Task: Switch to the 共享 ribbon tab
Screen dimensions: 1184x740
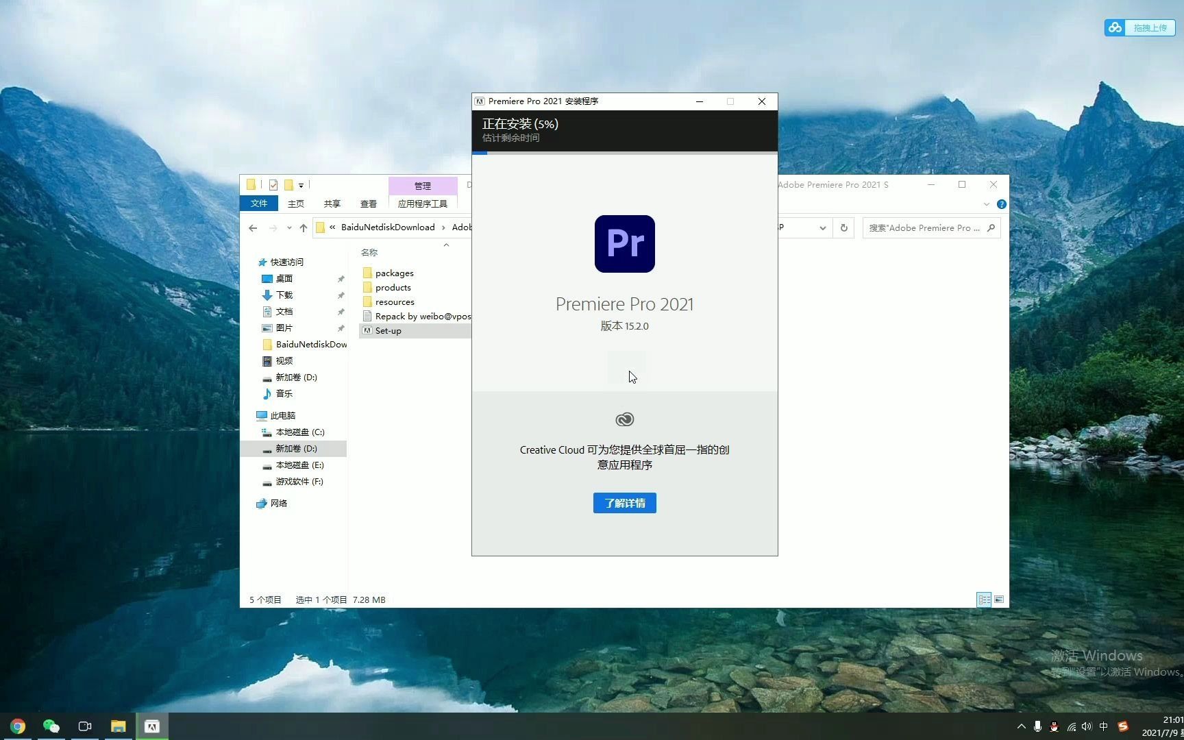Action: [x=332, y=203]
